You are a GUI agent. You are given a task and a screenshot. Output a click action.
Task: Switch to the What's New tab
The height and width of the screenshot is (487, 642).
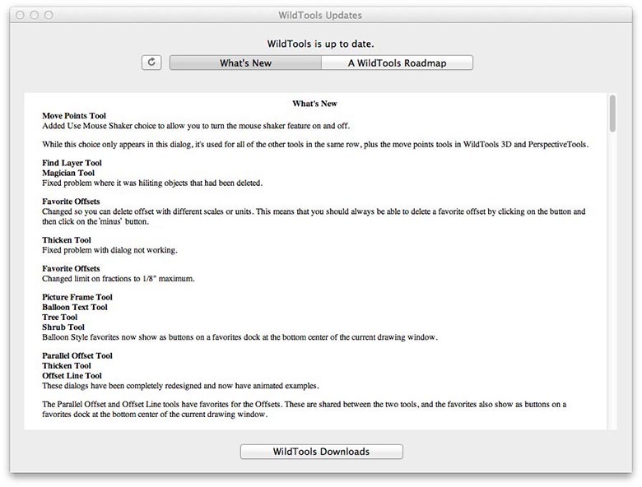click(245, 63)
